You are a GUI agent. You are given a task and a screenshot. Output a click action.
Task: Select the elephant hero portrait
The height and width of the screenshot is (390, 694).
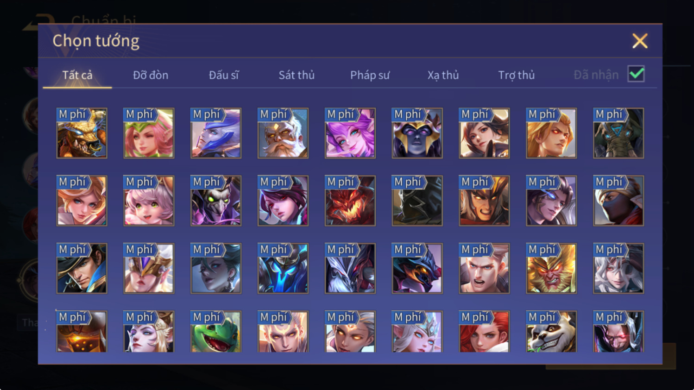(618, 133)
